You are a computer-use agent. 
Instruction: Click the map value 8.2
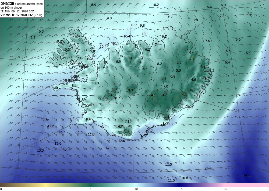point(160,64)
